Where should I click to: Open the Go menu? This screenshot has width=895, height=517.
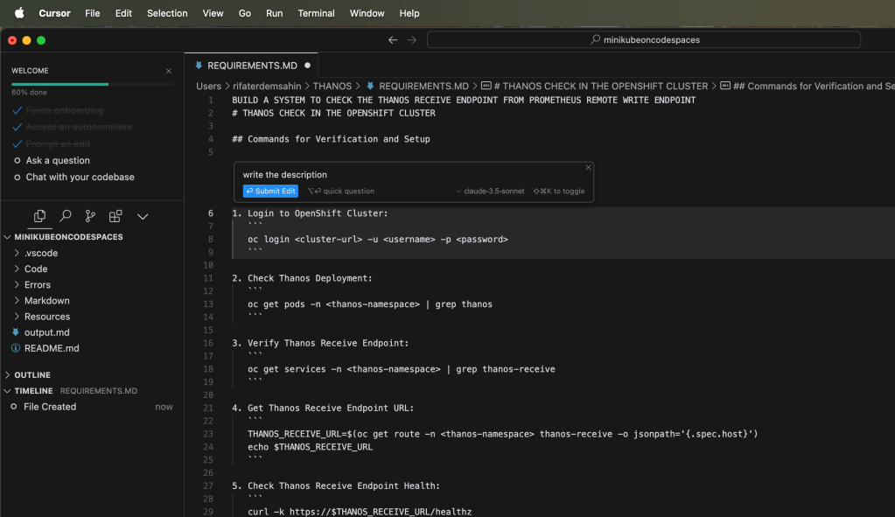click(245, 13)
